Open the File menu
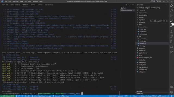Screen dimensions: 174x97 [x=6, y=1]
